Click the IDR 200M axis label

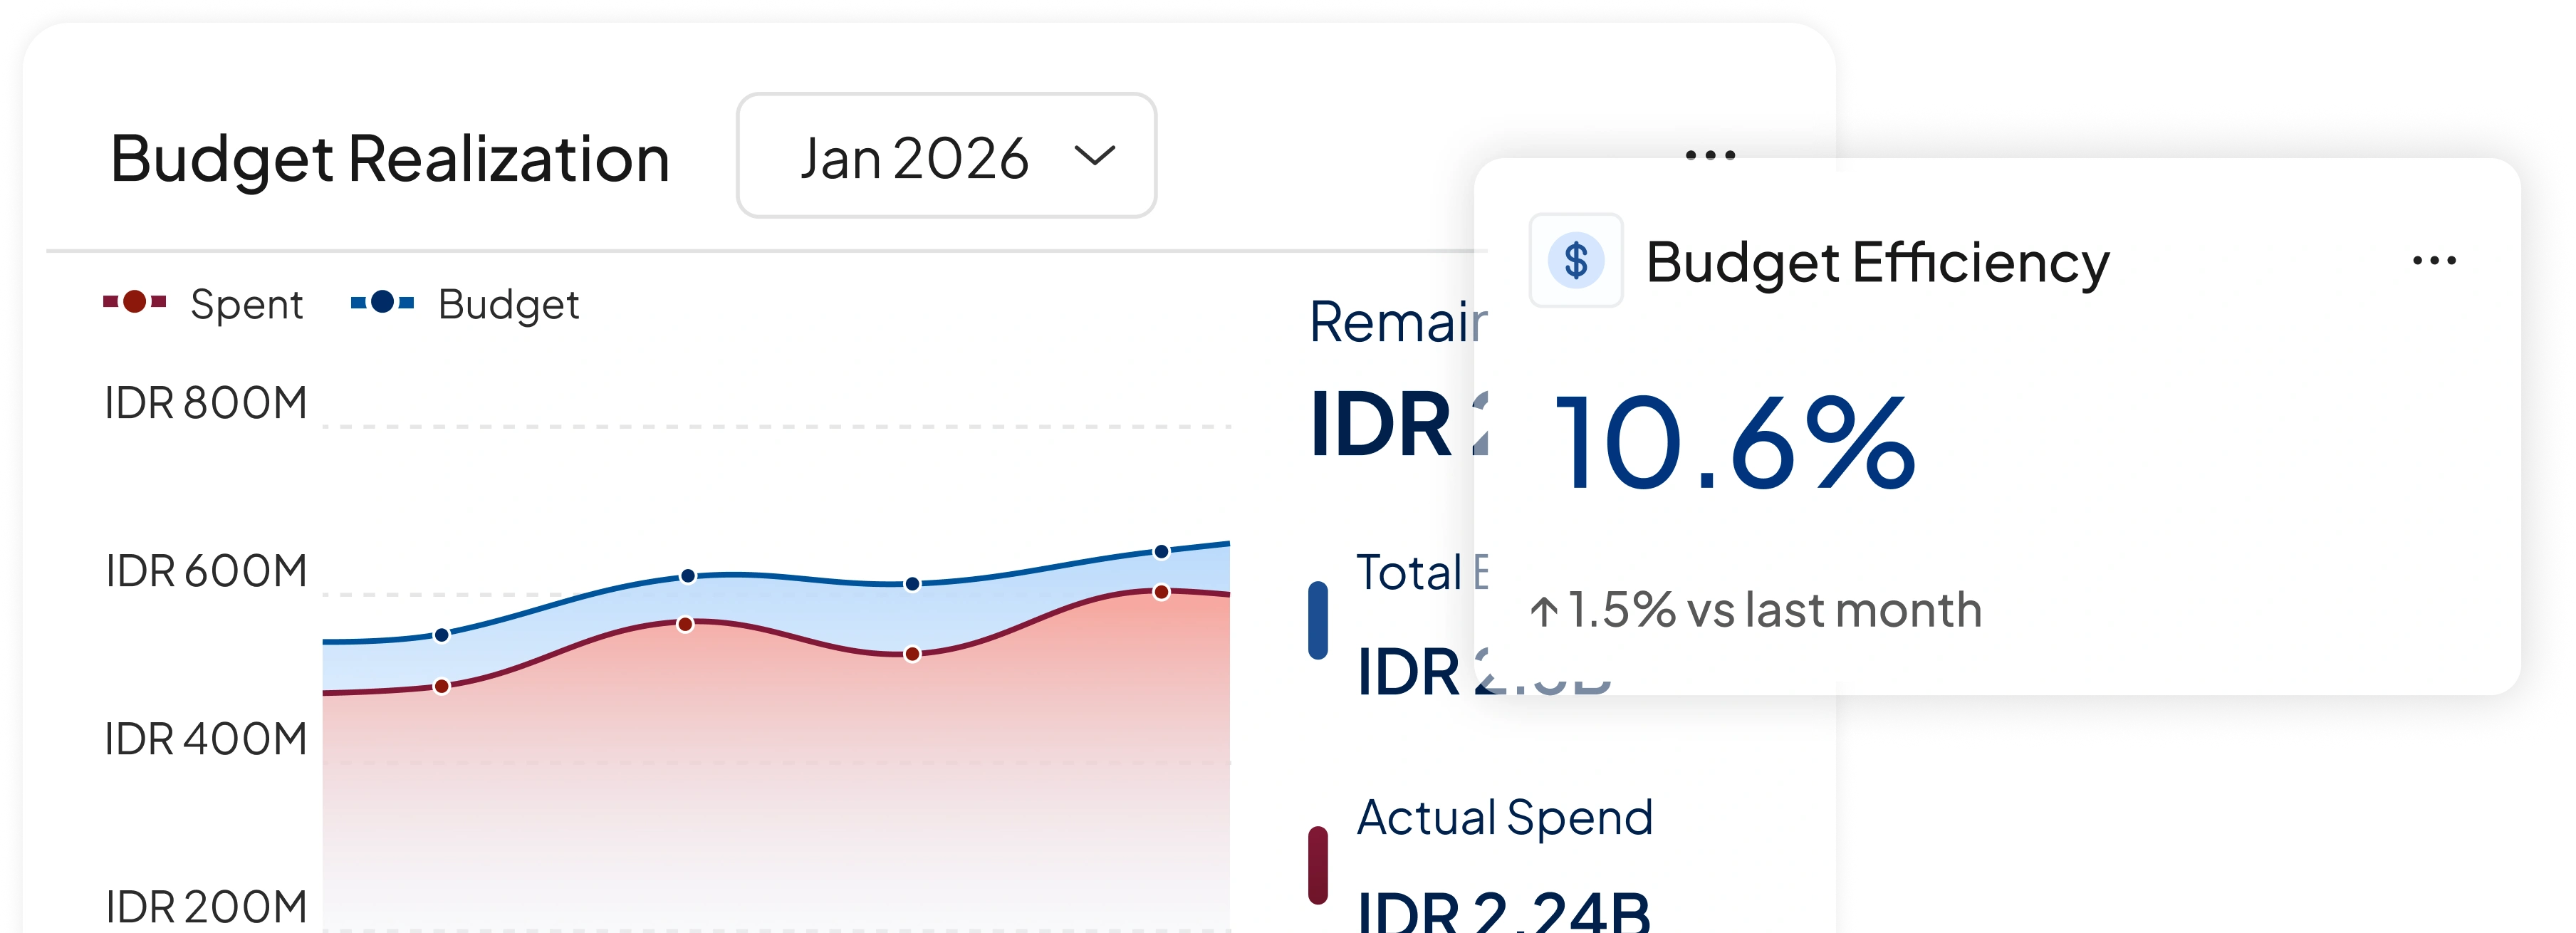(206, 907)
